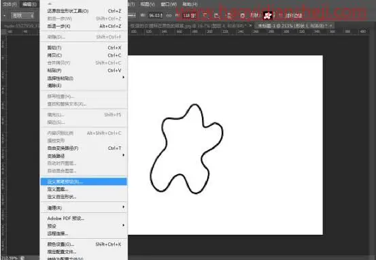Click the greyed 前进一步(W) menu item

pos(84,18)
